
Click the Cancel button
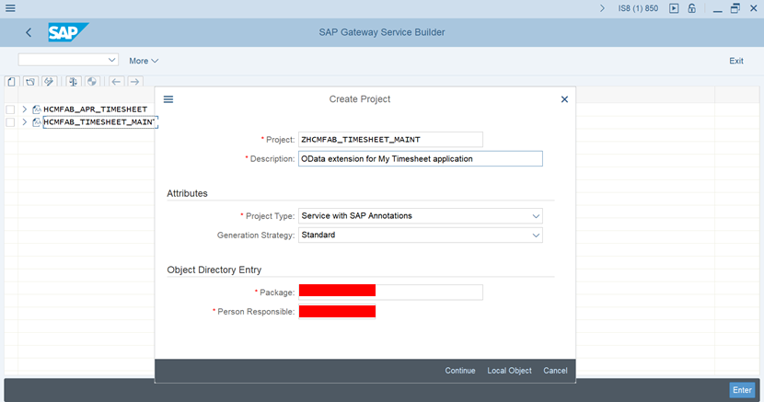tap(555, 371)
